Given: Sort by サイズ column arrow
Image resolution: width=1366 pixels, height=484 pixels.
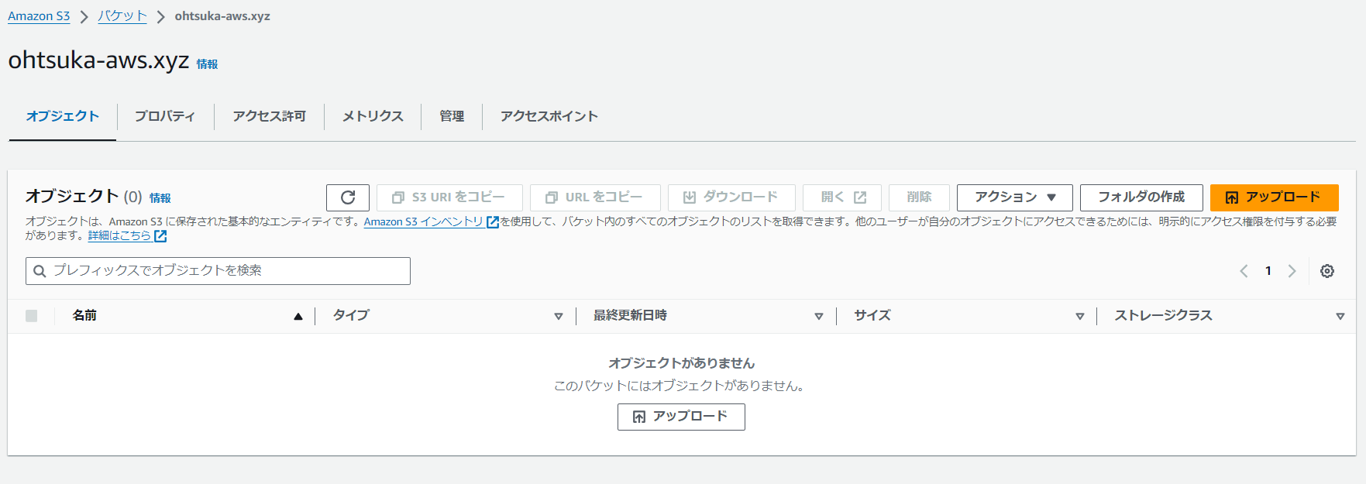Looking at the screenshot, I should 1080,316.
